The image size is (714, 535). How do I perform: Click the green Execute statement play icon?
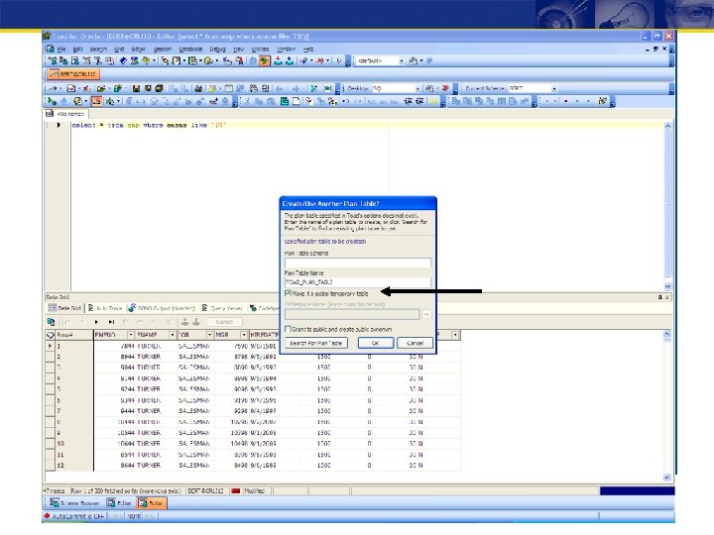click(x=52, y=101)
